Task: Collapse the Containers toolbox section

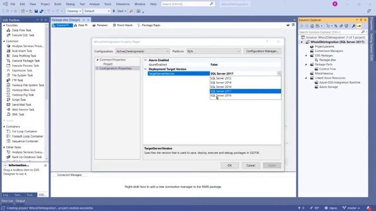Action: 4,127
